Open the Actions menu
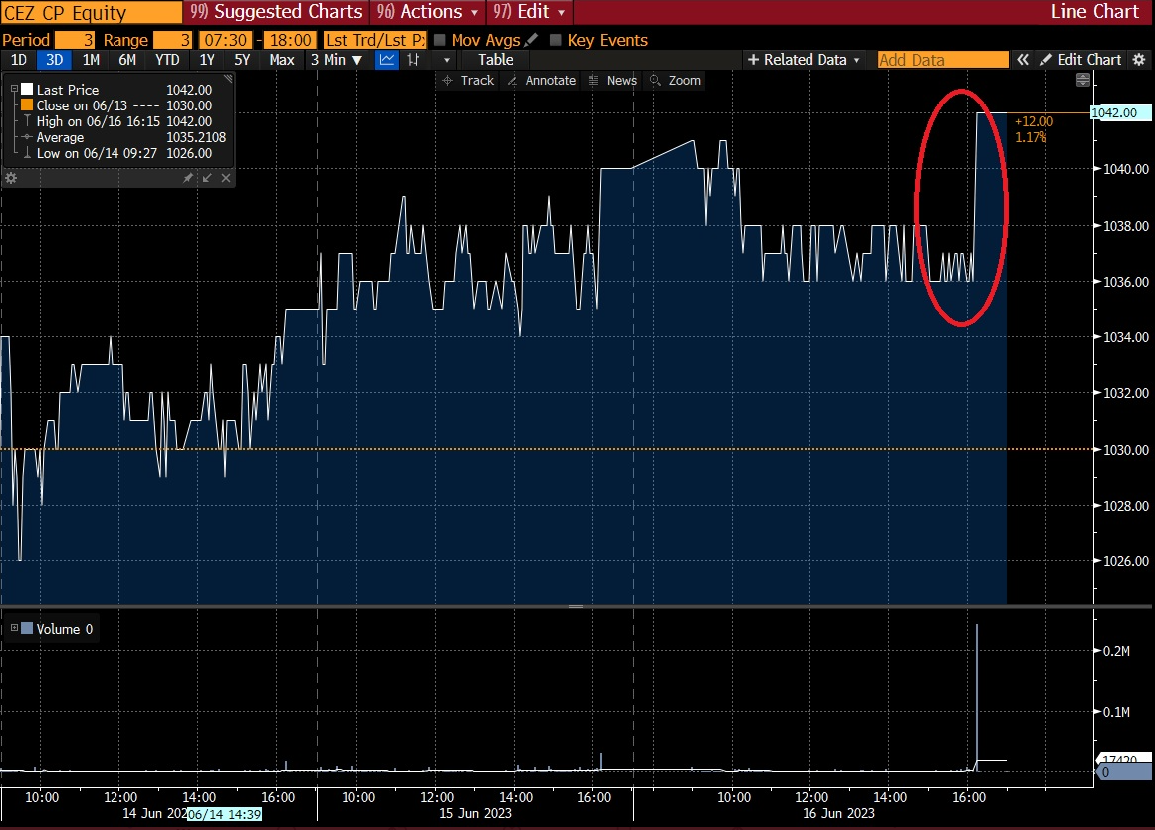Image resolution: width=1155 pixels, height=830 pixels. 432,12
